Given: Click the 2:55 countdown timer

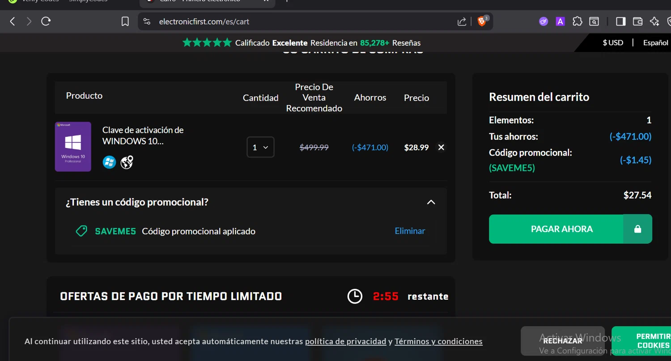Looking at the screenshot, I should [386, 296].
